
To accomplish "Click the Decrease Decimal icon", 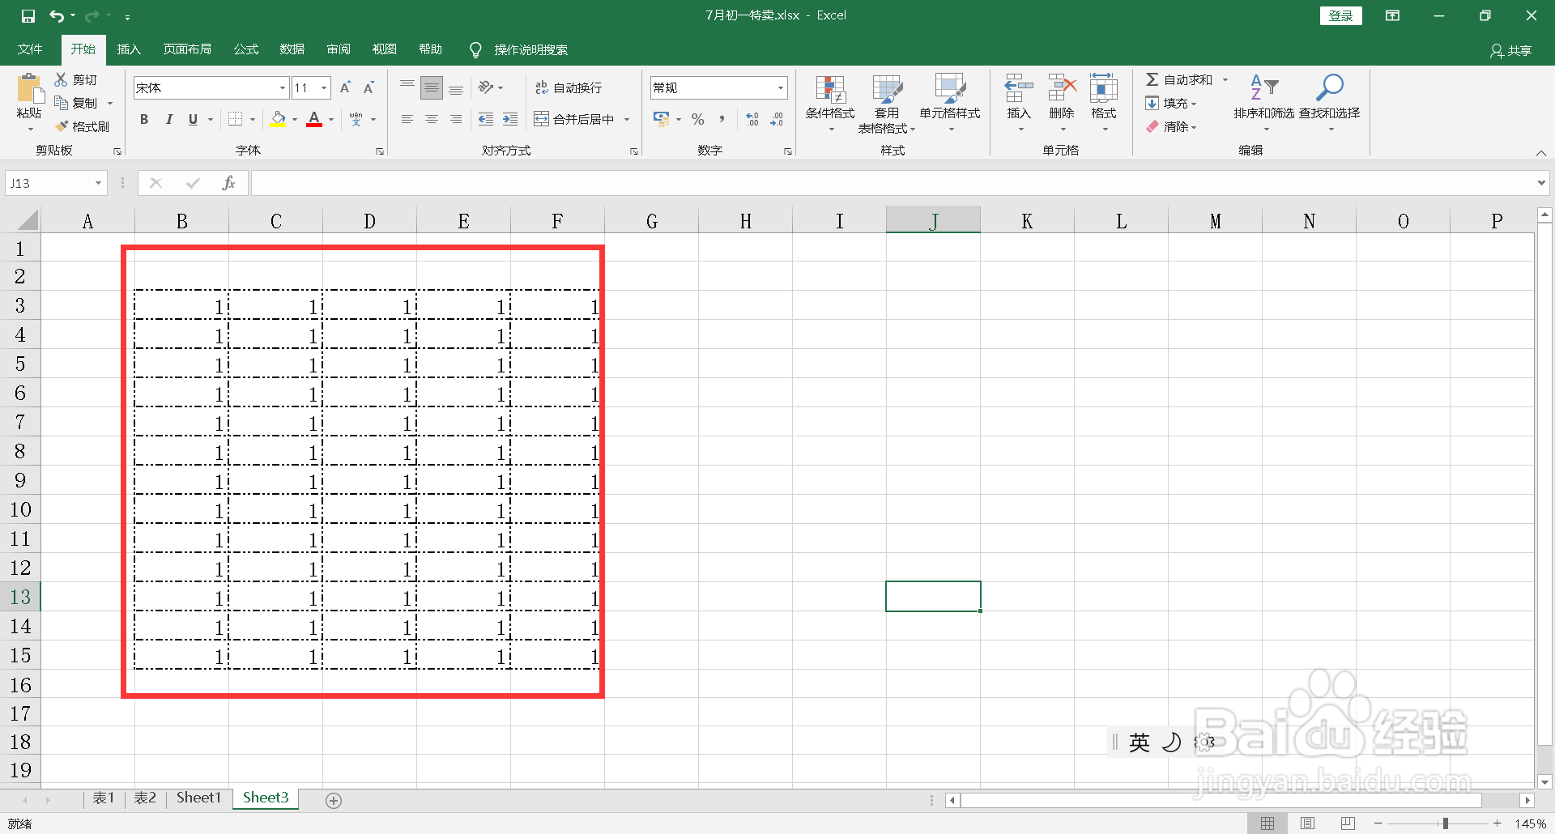I will pos(777,119).
